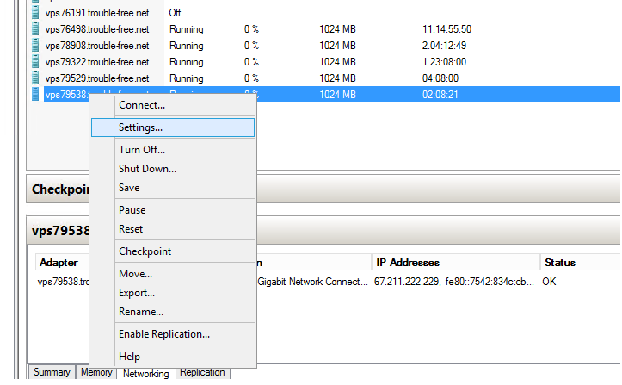
Task: Pick Rename... from the context menu
Action: pos(173,312)
